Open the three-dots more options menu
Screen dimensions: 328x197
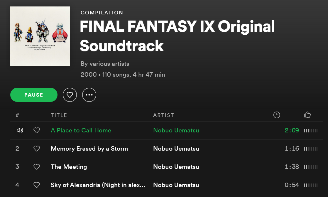[89, 95]
